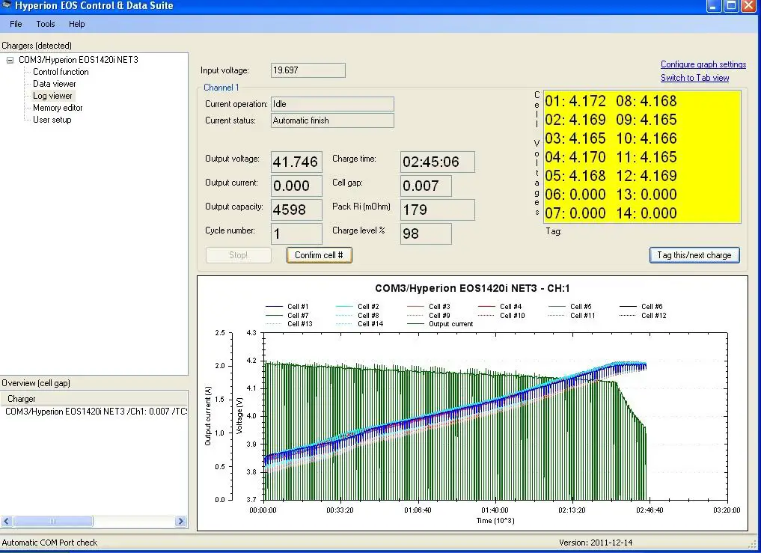Select COM3/Hyperion EOS1420i NET3 charger in tree
This screenshot has height=553, width=761.
pyautogui.click(x=79, y=60)
